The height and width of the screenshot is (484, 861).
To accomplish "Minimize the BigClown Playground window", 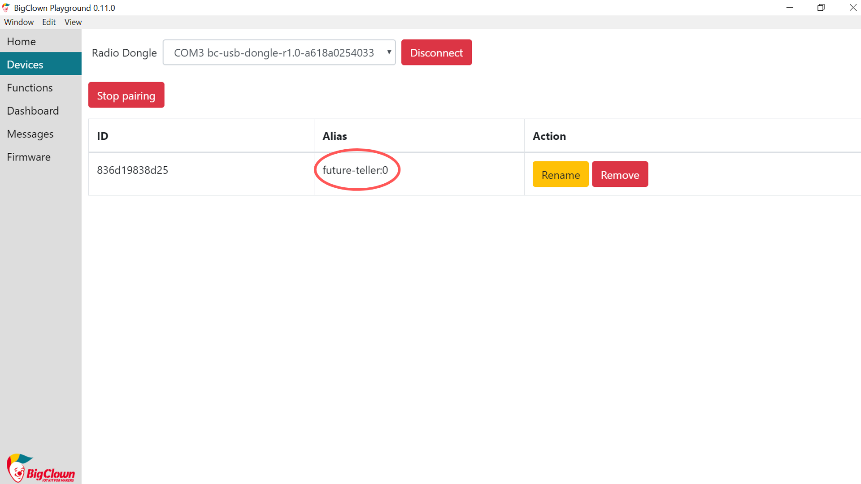I will 790,8.
